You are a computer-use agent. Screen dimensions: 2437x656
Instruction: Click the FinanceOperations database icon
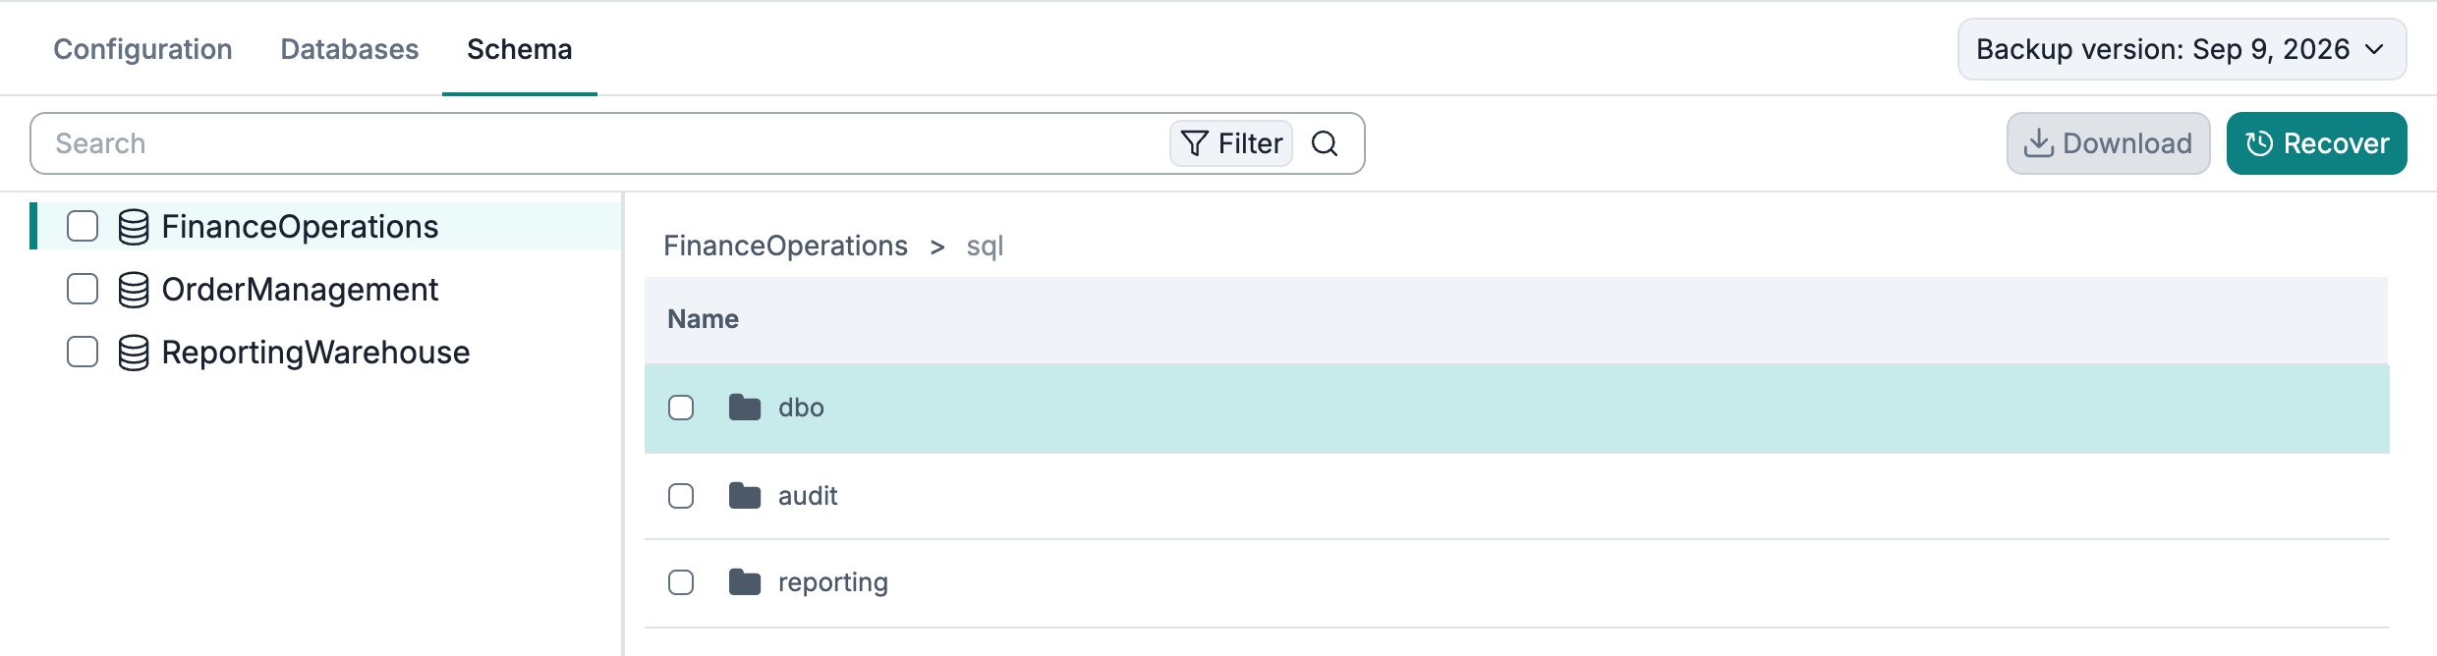[x=134, y=227]
